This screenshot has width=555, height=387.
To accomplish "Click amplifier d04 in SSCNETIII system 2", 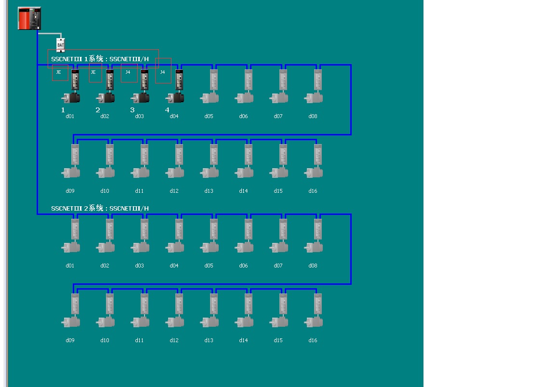I will [179, 230].
